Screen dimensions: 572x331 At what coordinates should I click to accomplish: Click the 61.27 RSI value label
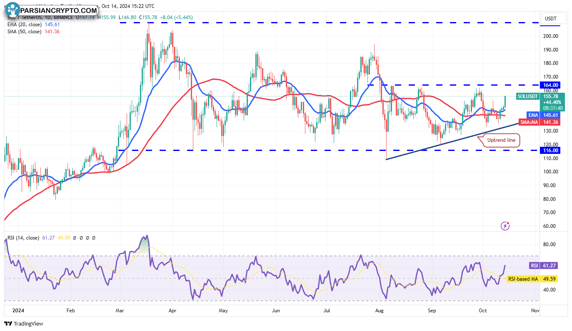click(x=550, y=266)
